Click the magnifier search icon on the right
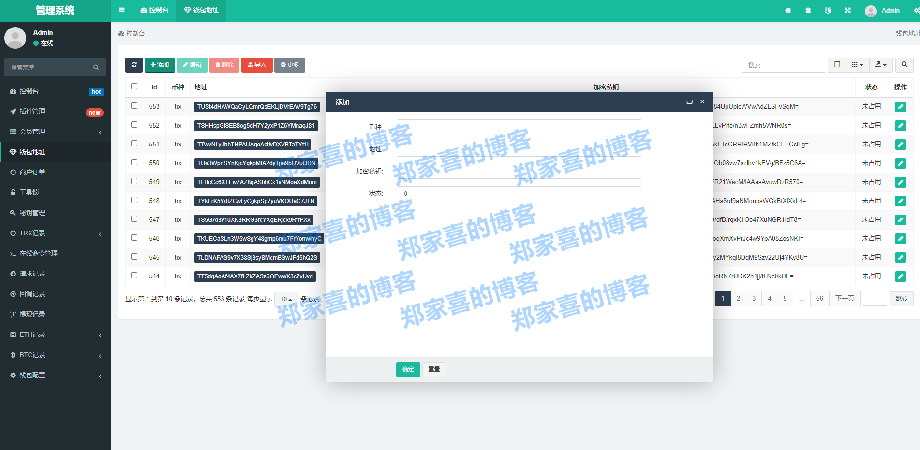The image size is (920, 450). coord(904,64)
